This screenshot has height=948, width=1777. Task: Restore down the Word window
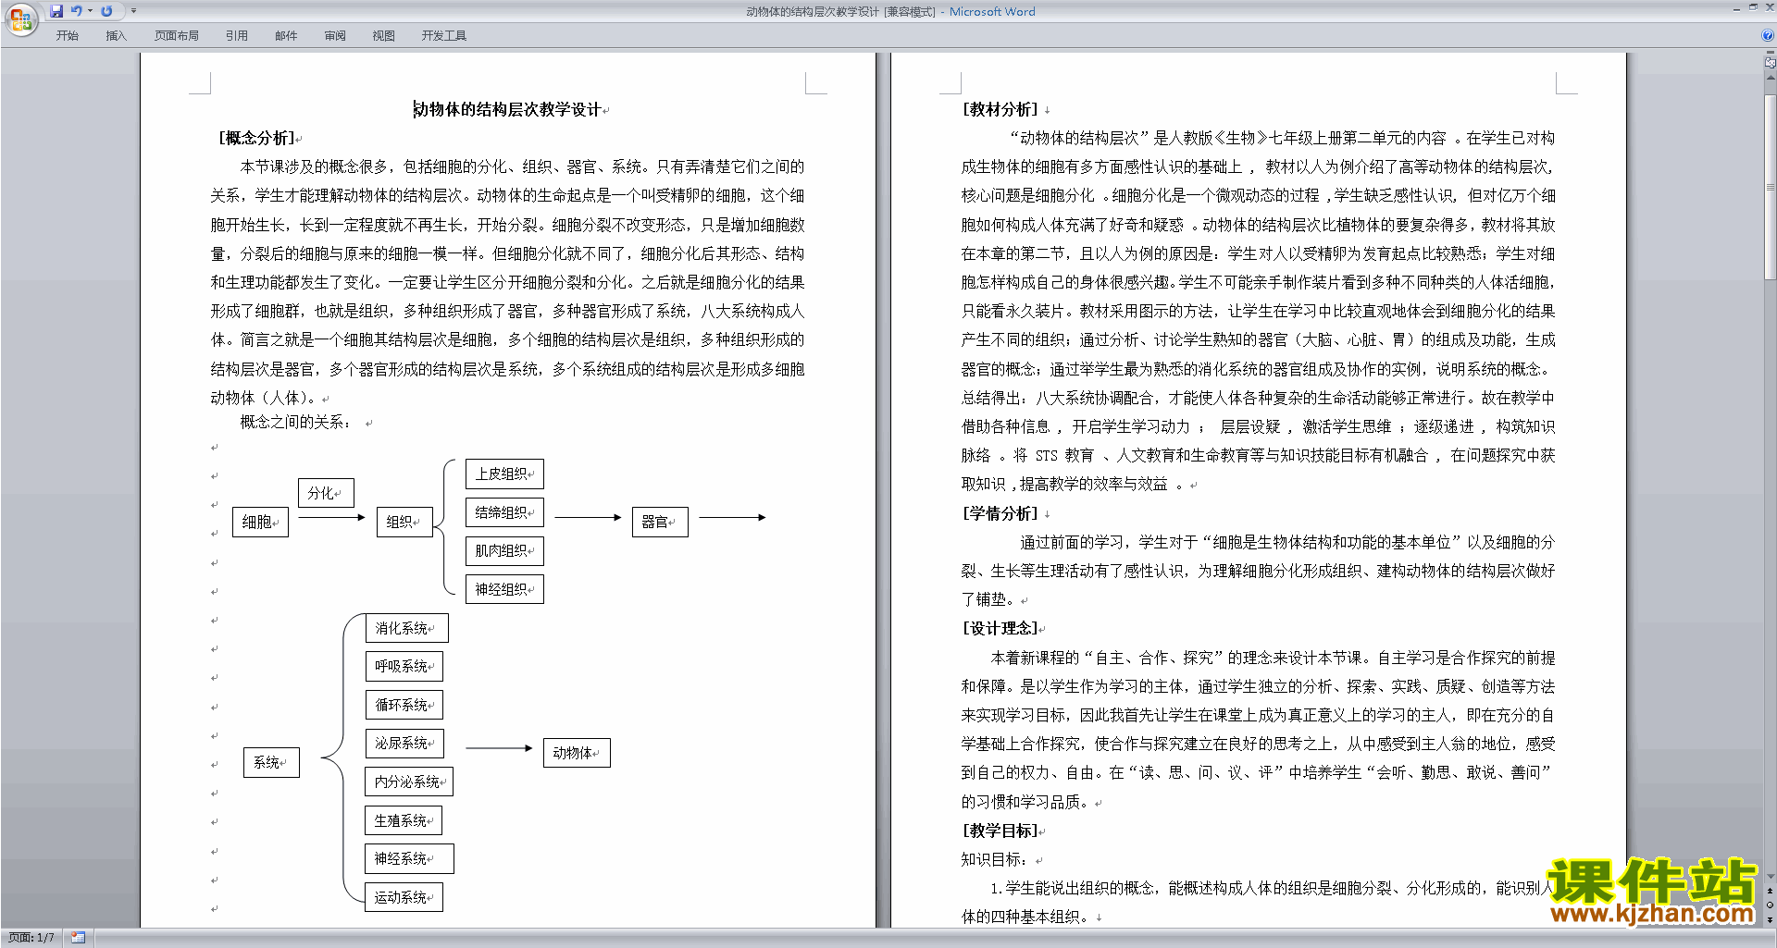click(x=1753, y=7)
